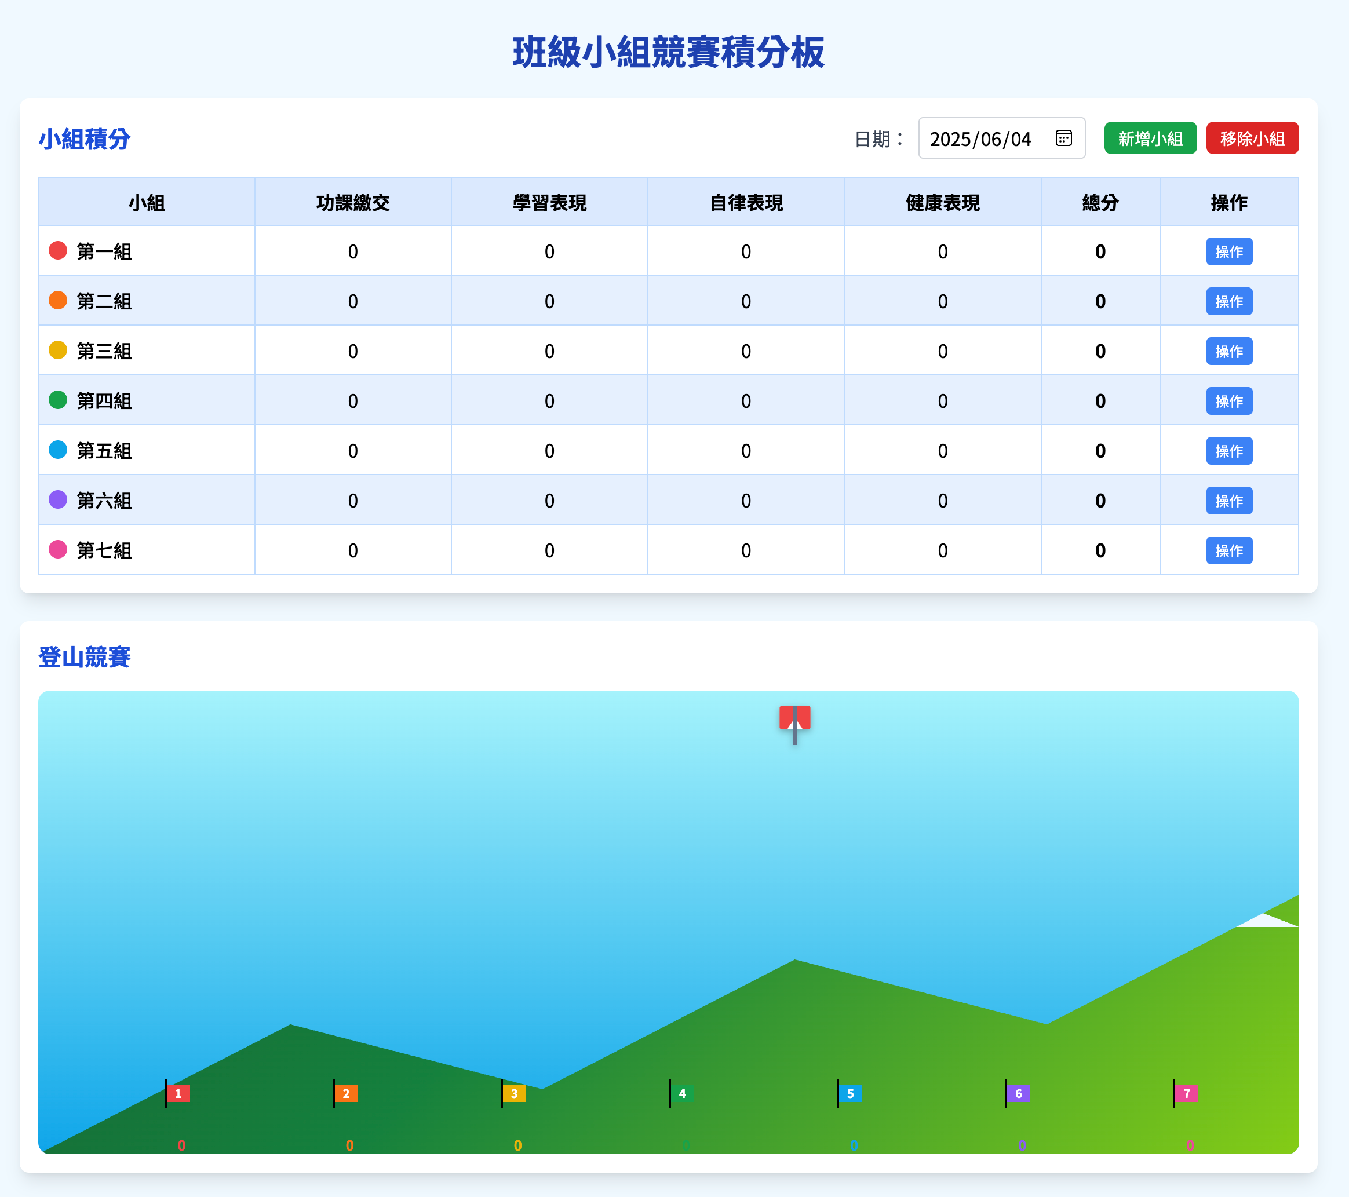Click 第三組 學習表現 score cell
1349x1197 pixels.
(x=549, y=351)
